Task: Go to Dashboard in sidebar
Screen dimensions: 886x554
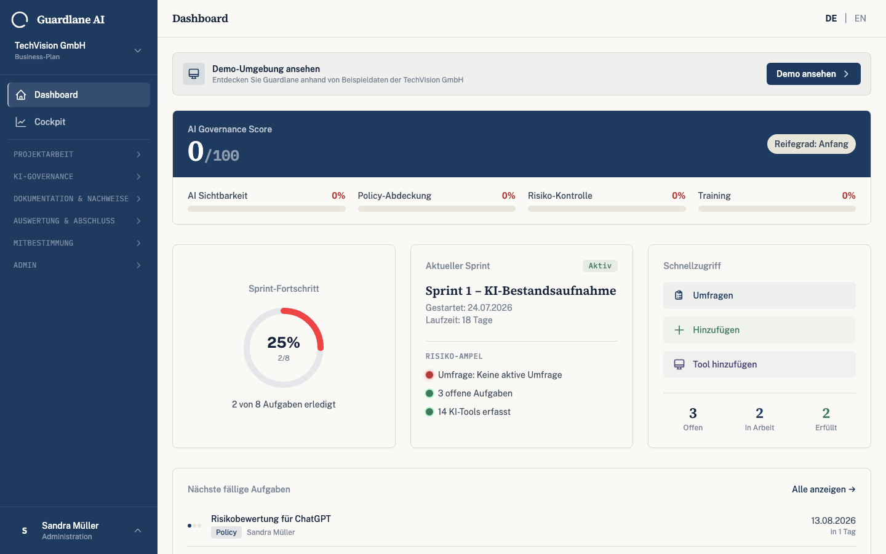Action: 79,95
